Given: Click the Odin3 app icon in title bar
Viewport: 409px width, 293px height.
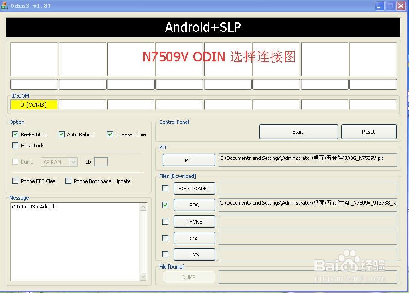Looking at the screenshot, I should 5,6.
